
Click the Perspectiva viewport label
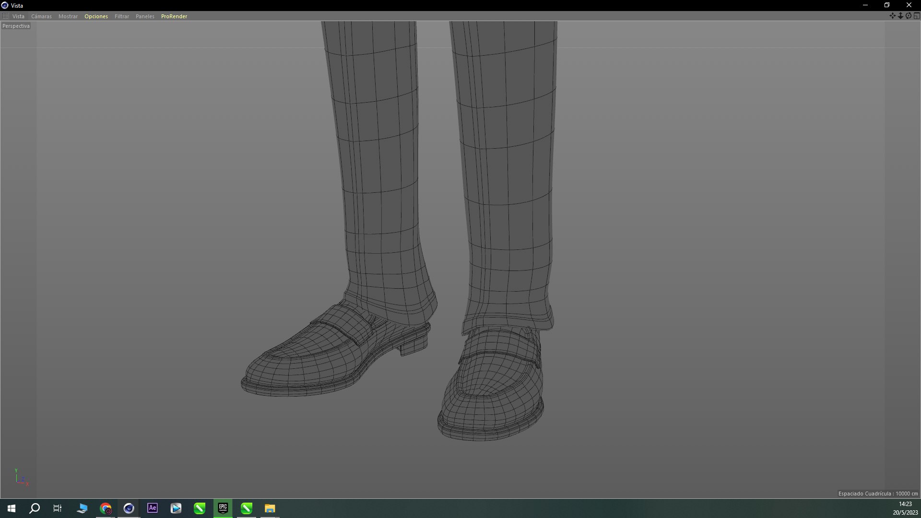click(x=16, y=26)
